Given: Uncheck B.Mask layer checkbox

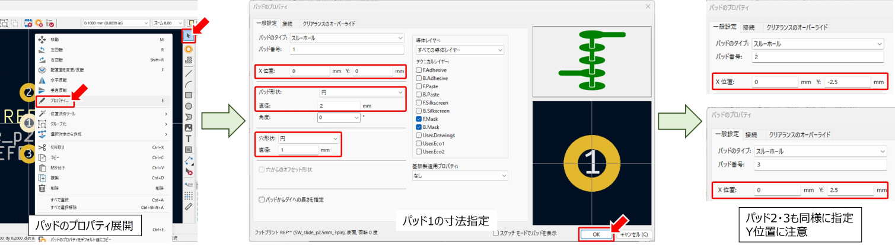Looking at the screenshot, I should click(x=418, y=127).
